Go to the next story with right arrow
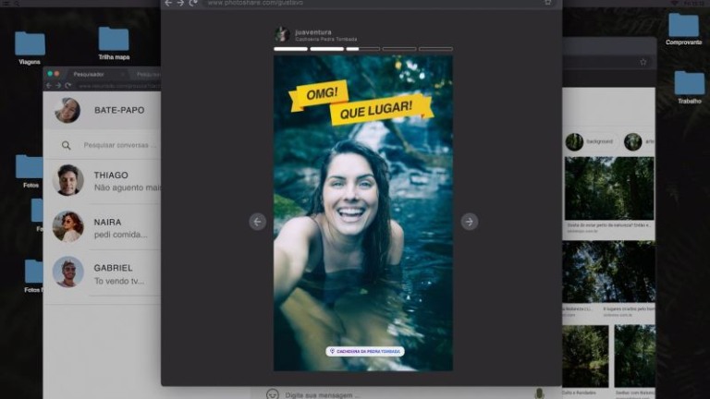The image size is (710, 399). 469,222
